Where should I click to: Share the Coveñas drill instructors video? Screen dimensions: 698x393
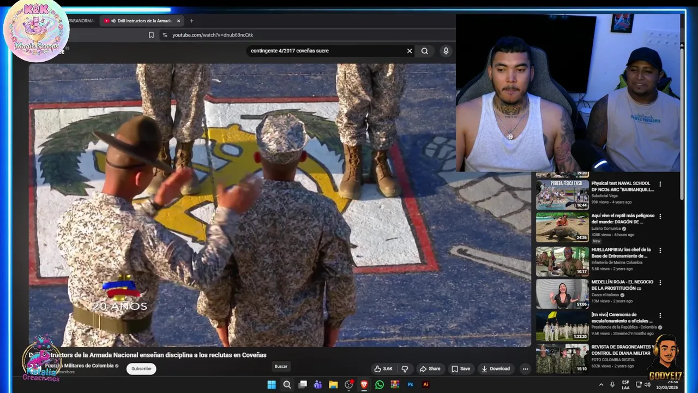(x=430, y=369)
